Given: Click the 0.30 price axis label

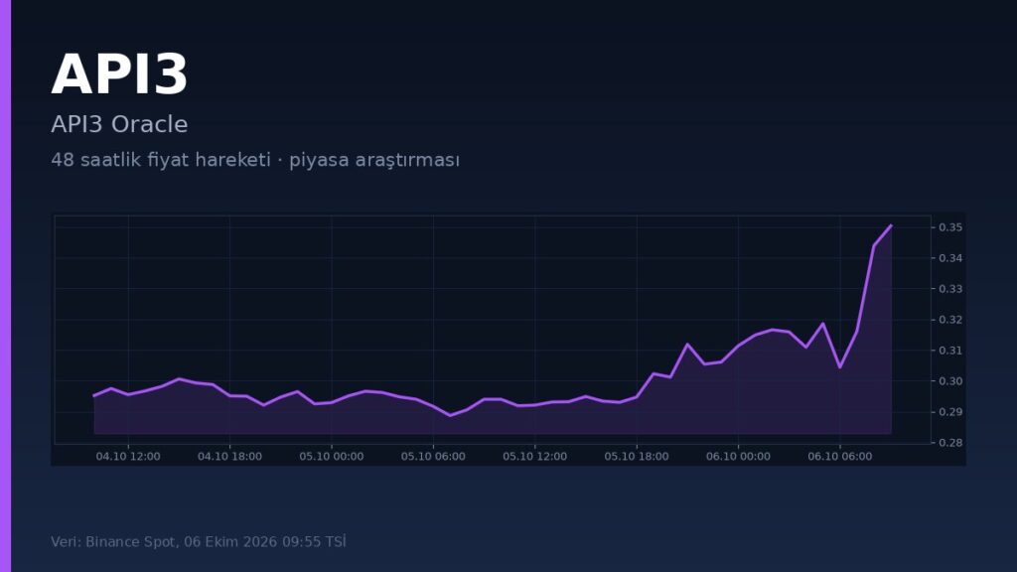Looking at the screenshot, I should pyautogui.click(x=950, y=381).
